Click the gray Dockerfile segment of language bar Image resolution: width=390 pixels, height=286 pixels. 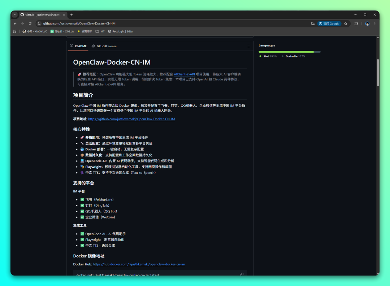coord(317,52)
